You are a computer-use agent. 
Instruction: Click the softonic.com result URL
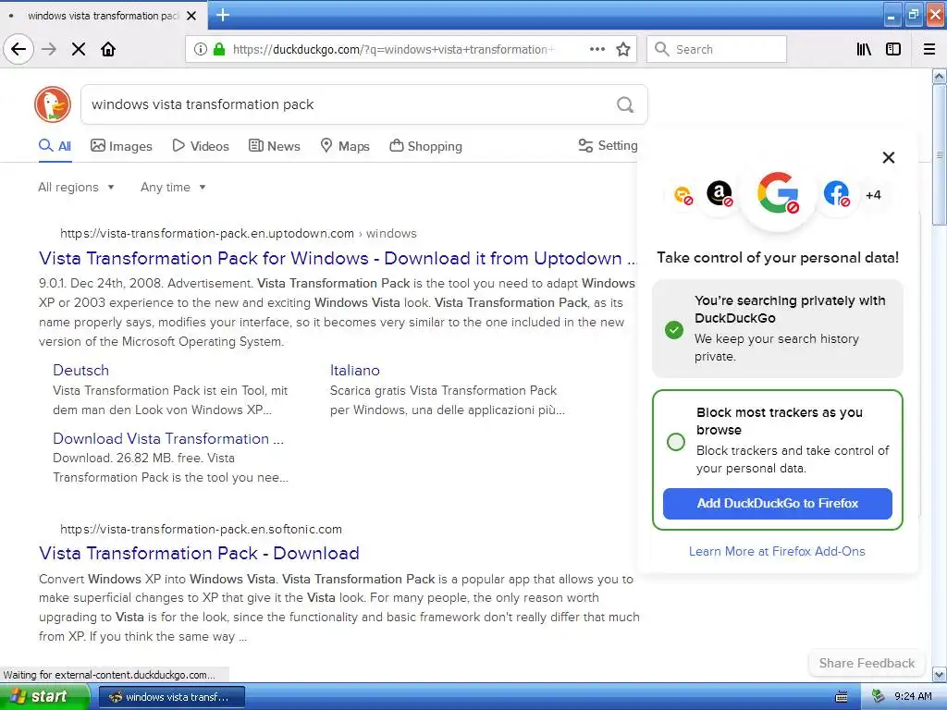pyautogui.click(x=201, y=529)
